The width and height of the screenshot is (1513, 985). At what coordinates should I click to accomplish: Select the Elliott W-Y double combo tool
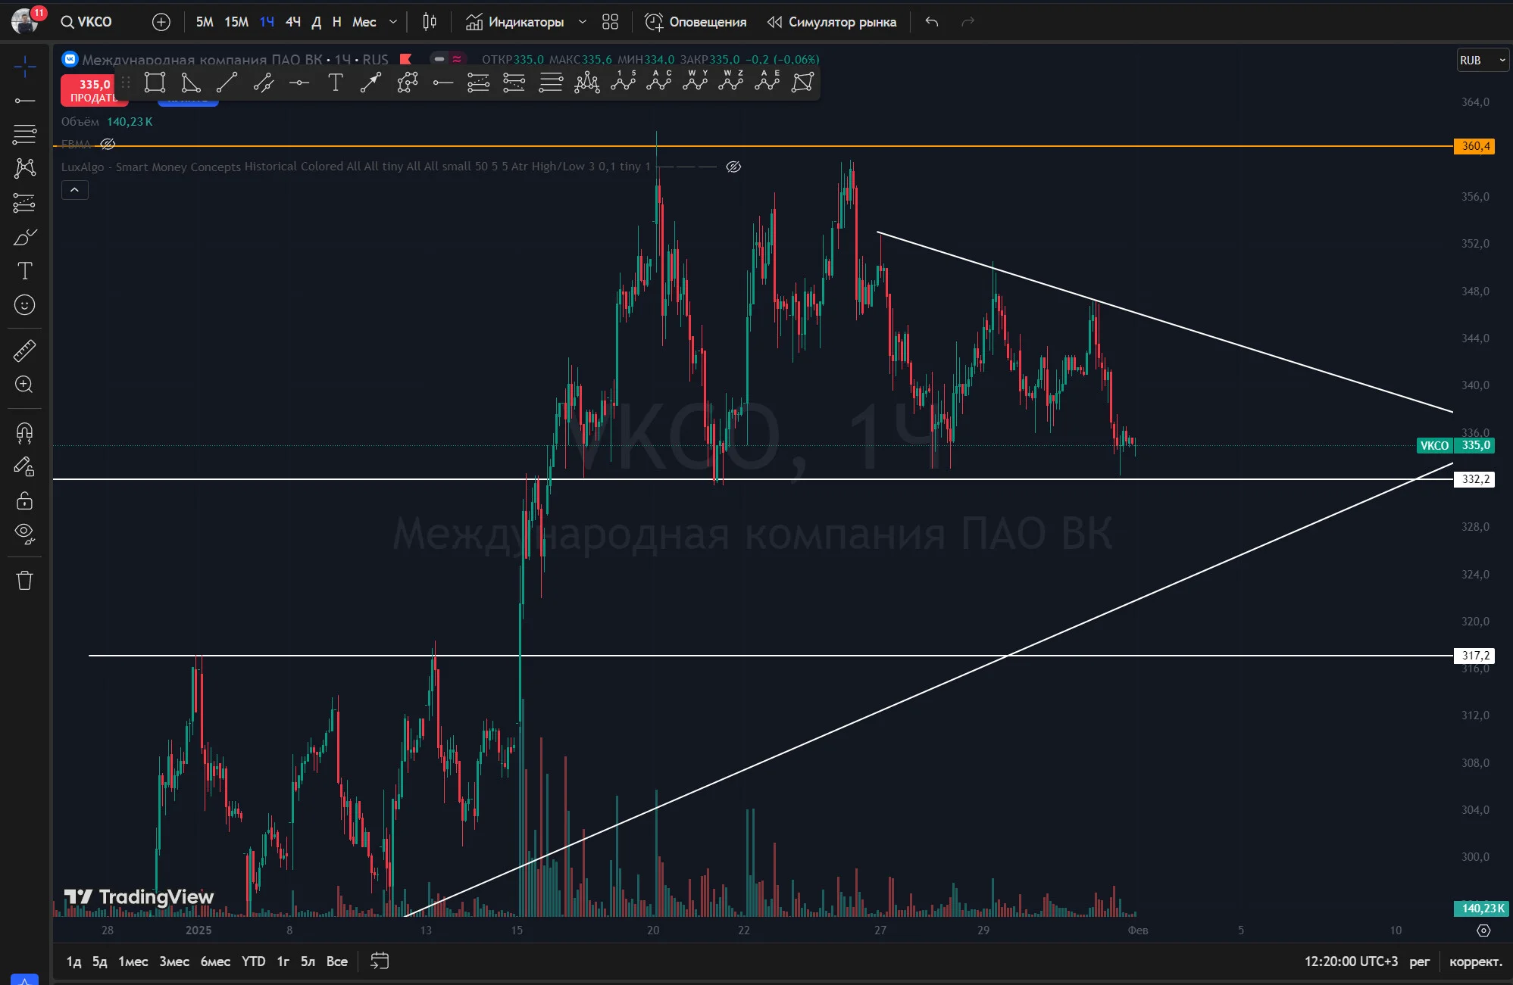tap(696, 82)
